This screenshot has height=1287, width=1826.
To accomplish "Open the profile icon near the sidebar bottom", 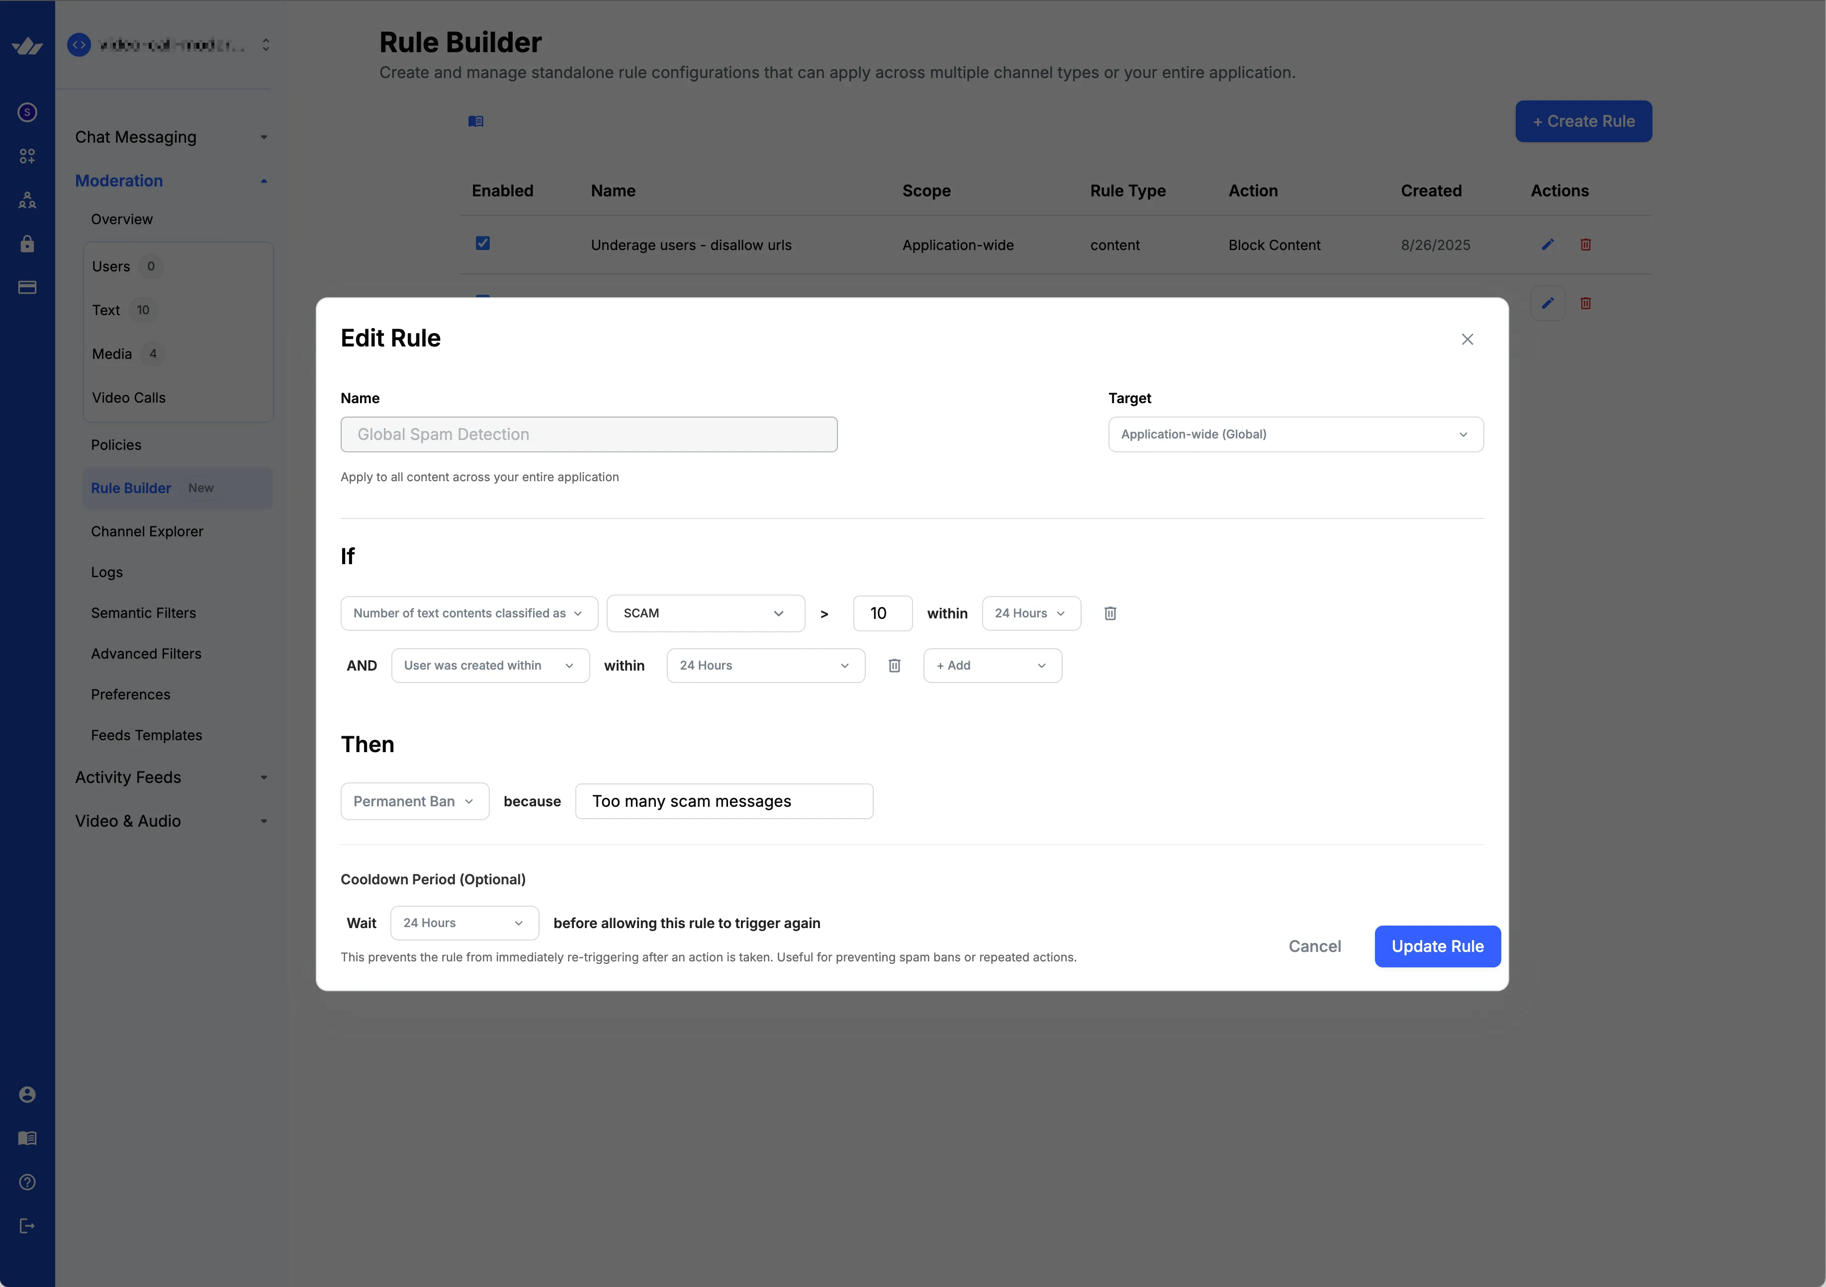I will tap(27, 1094).
